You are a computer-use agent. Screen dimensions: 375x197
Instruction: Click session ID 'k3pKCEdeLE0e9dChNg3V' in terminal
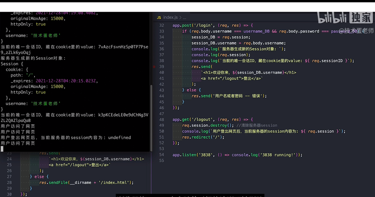[x=123, y=115]
